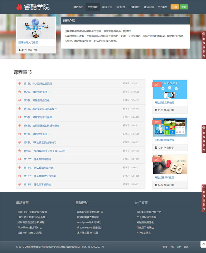This screenshot has width=206, height=253.
Task: Open lesson 第8节、FTP上传工具如何使用
Action: pyautogui.click(x=40, y=142)
